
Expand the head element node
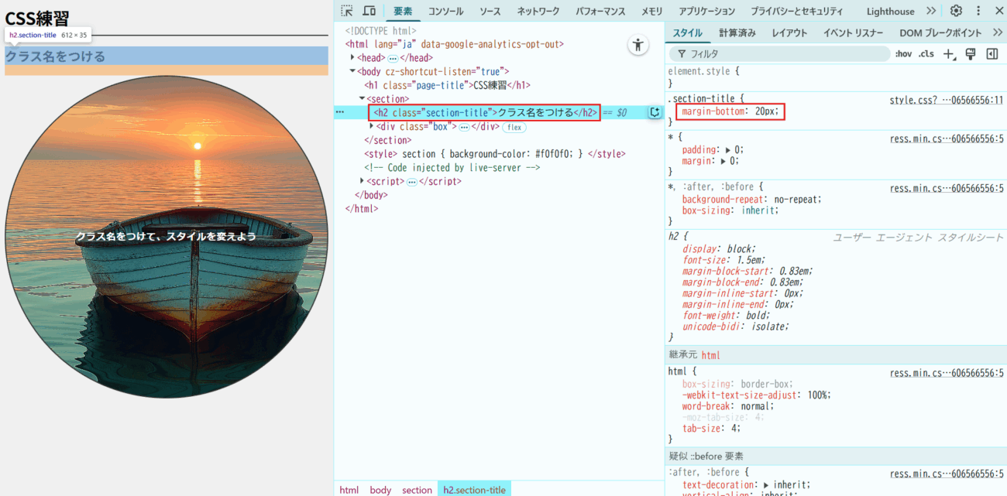coord(353,58)
